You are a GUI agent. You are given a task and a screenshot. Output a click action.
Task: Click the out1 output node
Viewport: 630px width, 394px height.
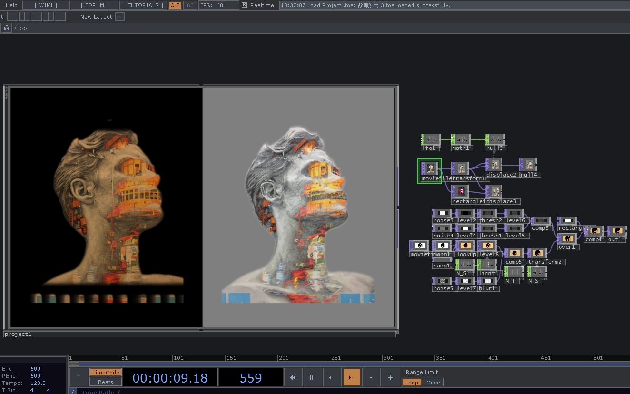pos(617,231)
